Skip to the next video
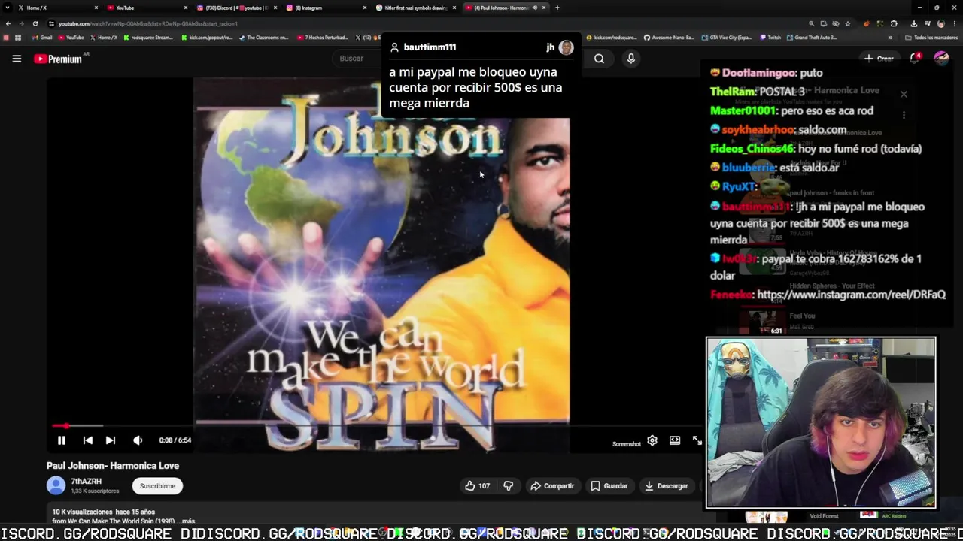 [x=111, y=440]
